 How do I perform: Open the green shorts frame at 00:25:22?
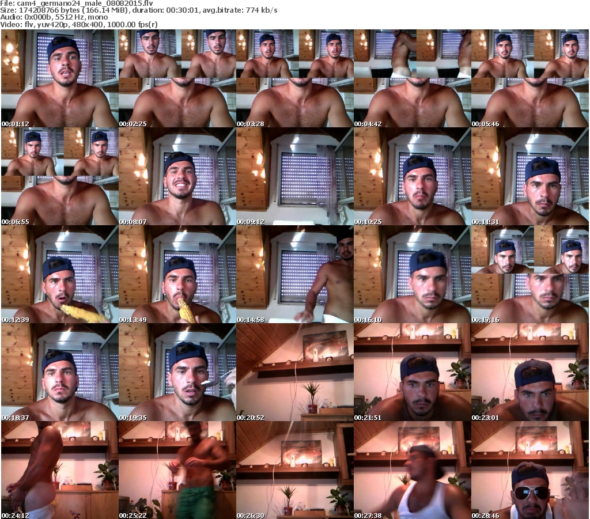[177, 470]
